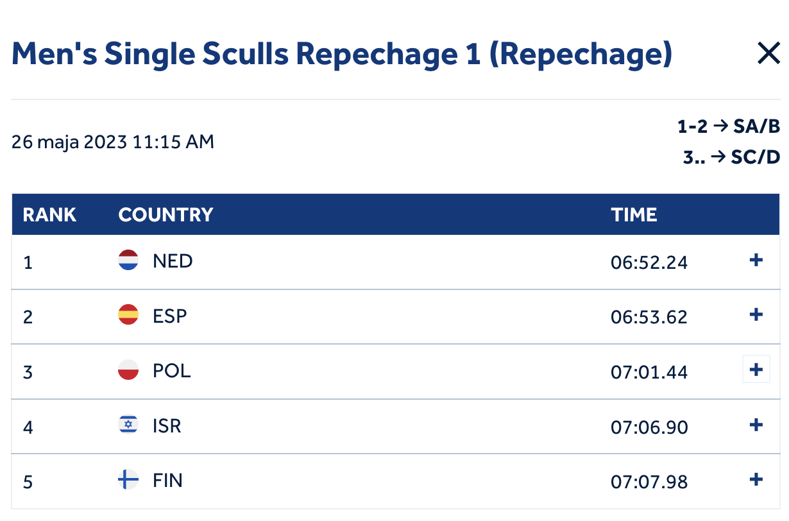
Task: Click the 1-2 → SA/B progression note
Action: click(729, 126)
